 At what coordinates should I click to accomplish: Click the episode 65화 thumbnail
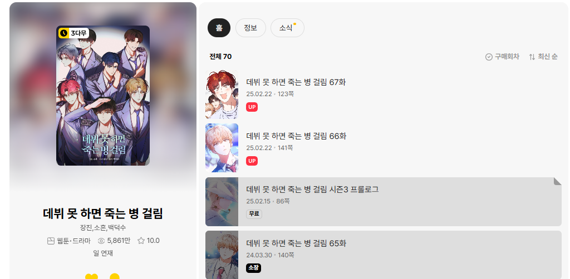[222, 255]
